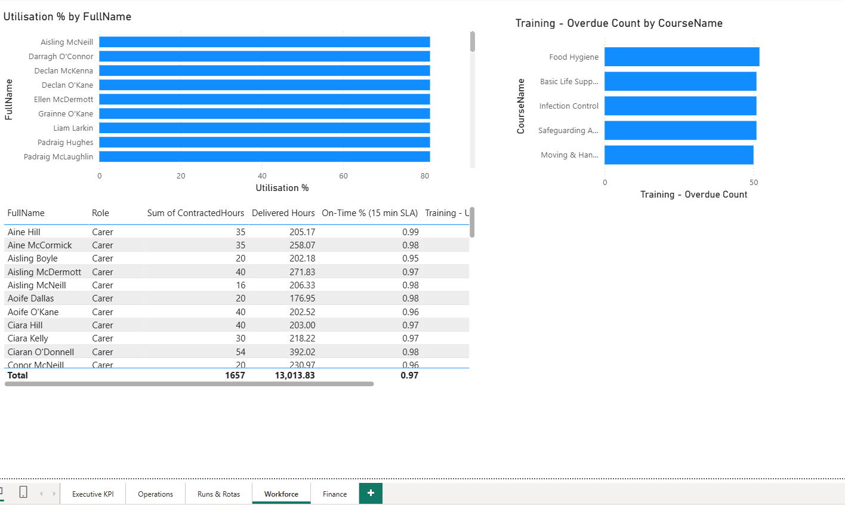Viewport: 845px width, 505px height.
Task: Switch to the Executive KPI page tab
Action: (92, 494)
